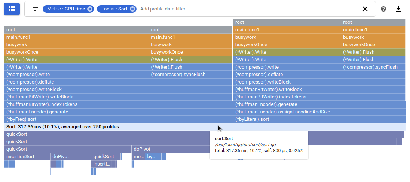The width and height of the screenshot is (410, 182).
Task: Select the Metric : CPU time chip
Action: tap(66, 9)
